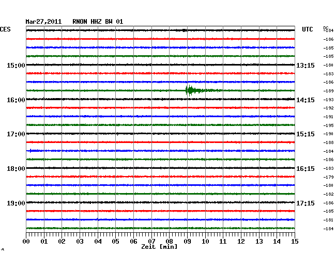
Task: Click the "04" minute tick label
Action: click(98, 242)
